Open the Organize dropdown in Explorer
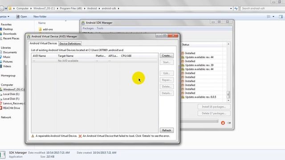The width and height of the screenshot is (285, 160). pos(4,16)
